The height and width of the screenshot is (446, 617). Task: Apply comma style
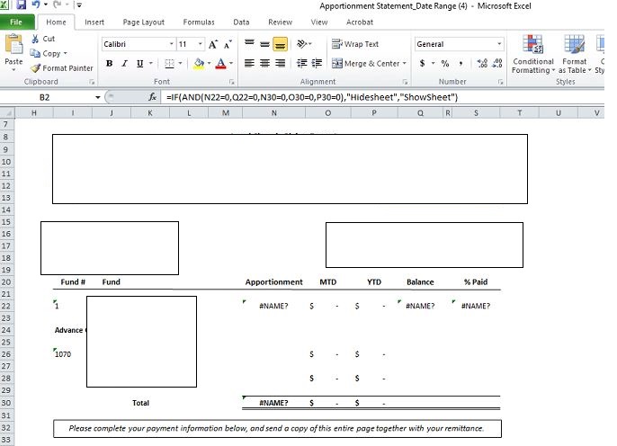pyautogui.click(x=461, y=63)
